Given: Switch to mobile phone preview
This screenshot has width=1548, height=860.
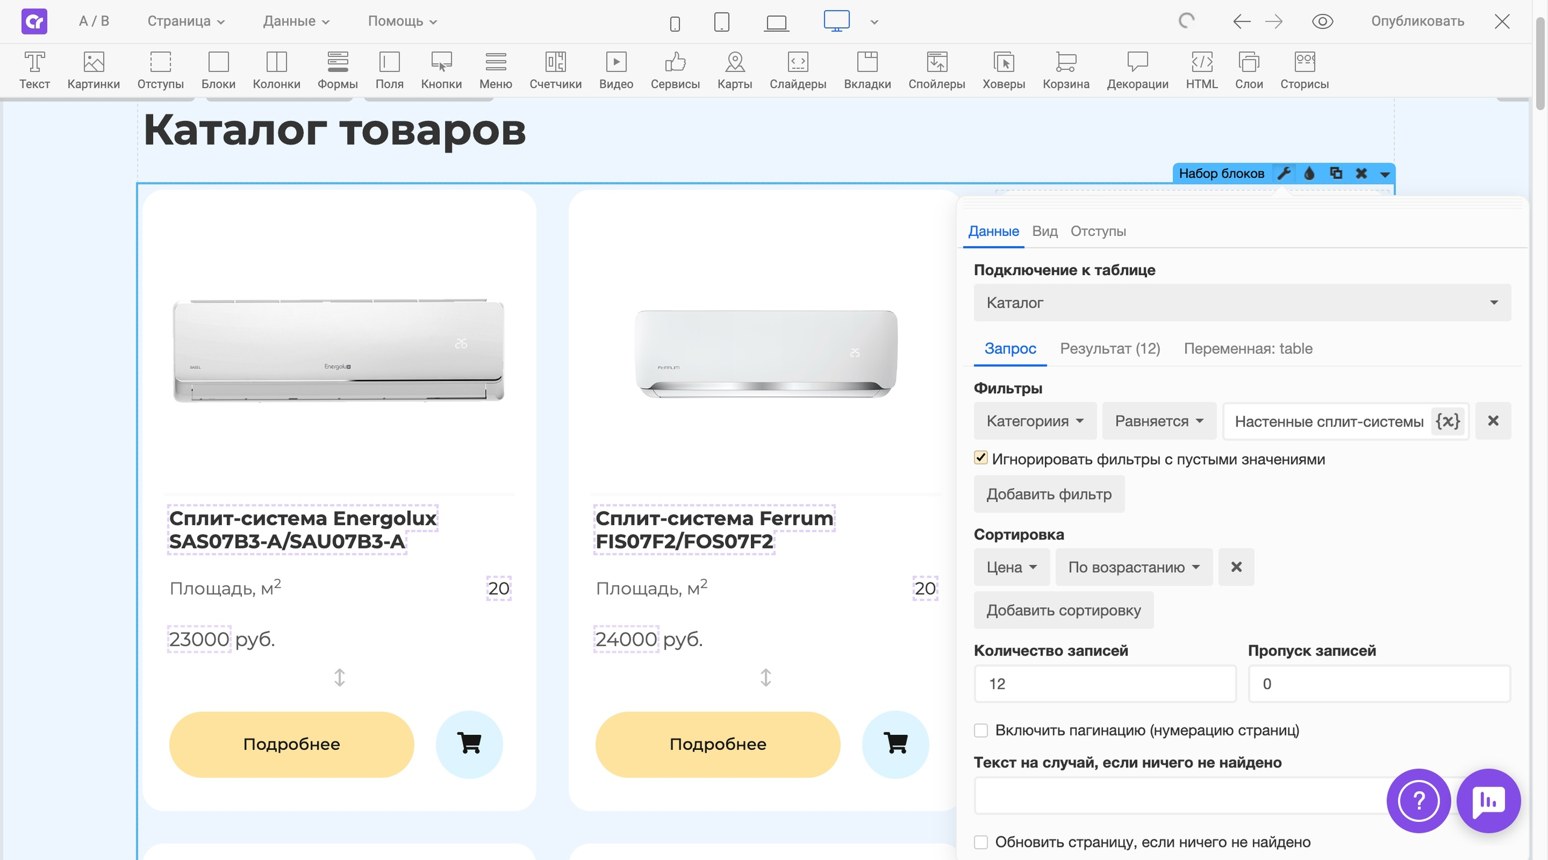Looking at the screenshot, I should click(x=675, y=23).
